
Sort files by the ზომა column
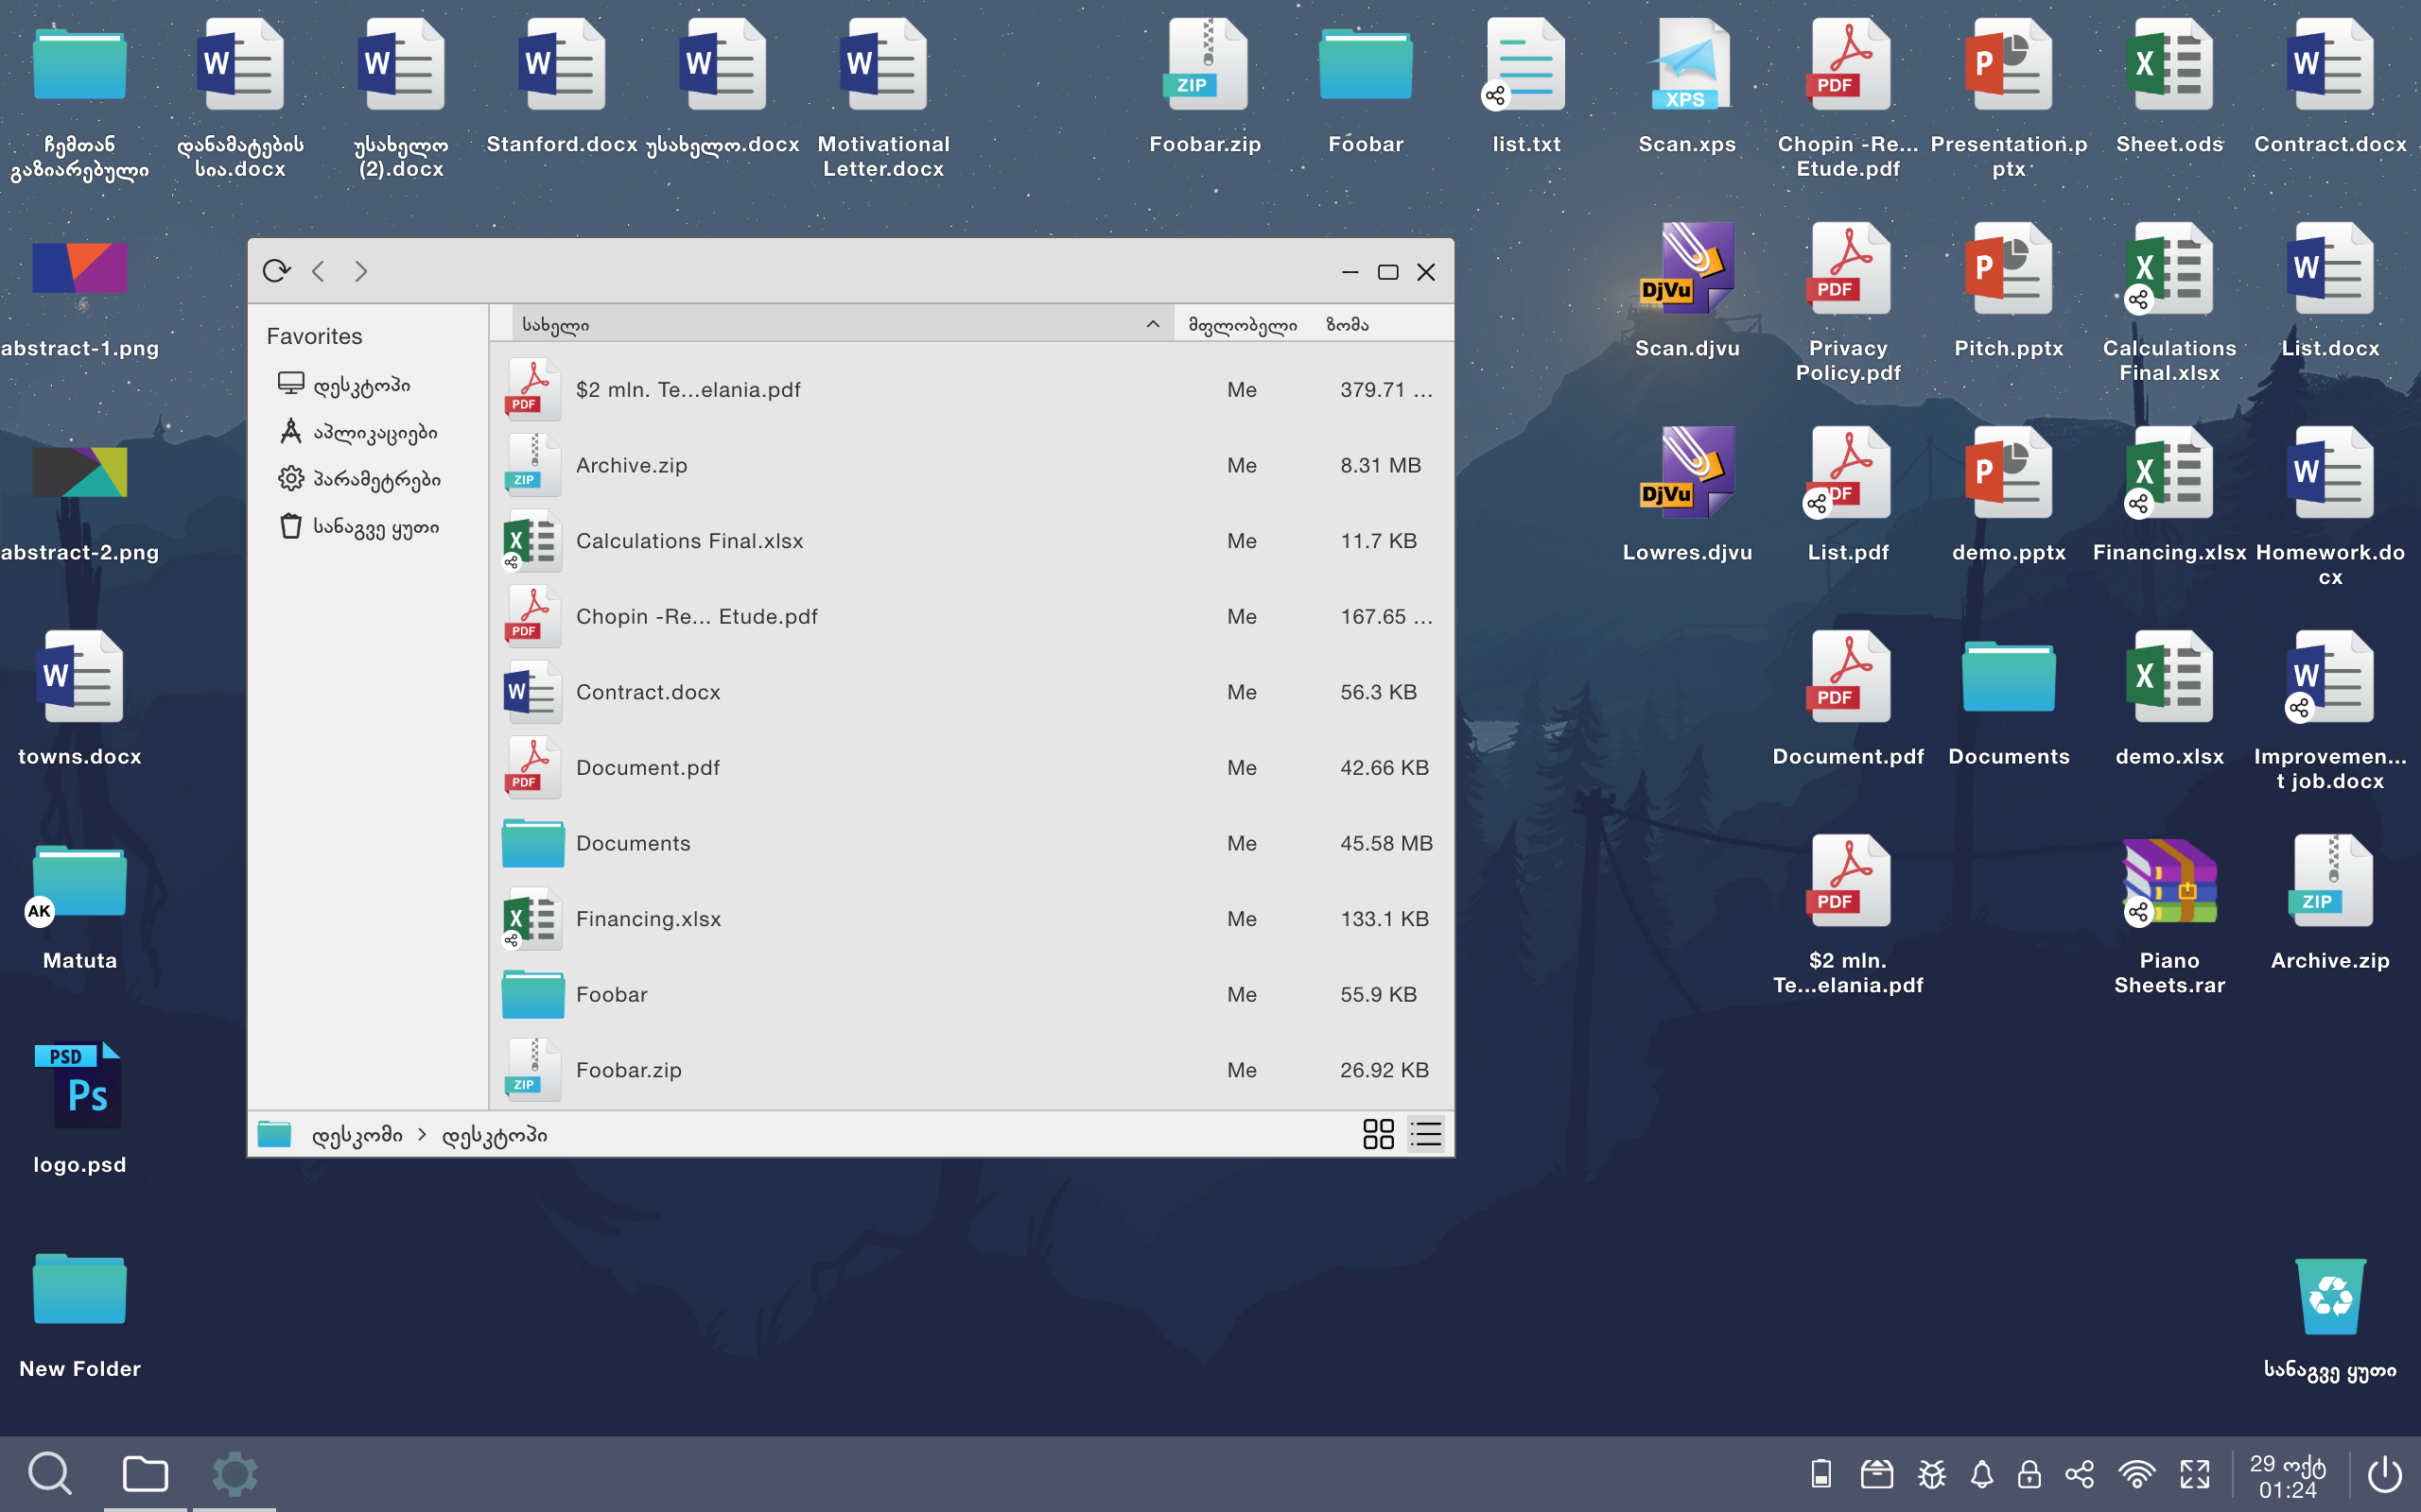(x=1347, y=324)
